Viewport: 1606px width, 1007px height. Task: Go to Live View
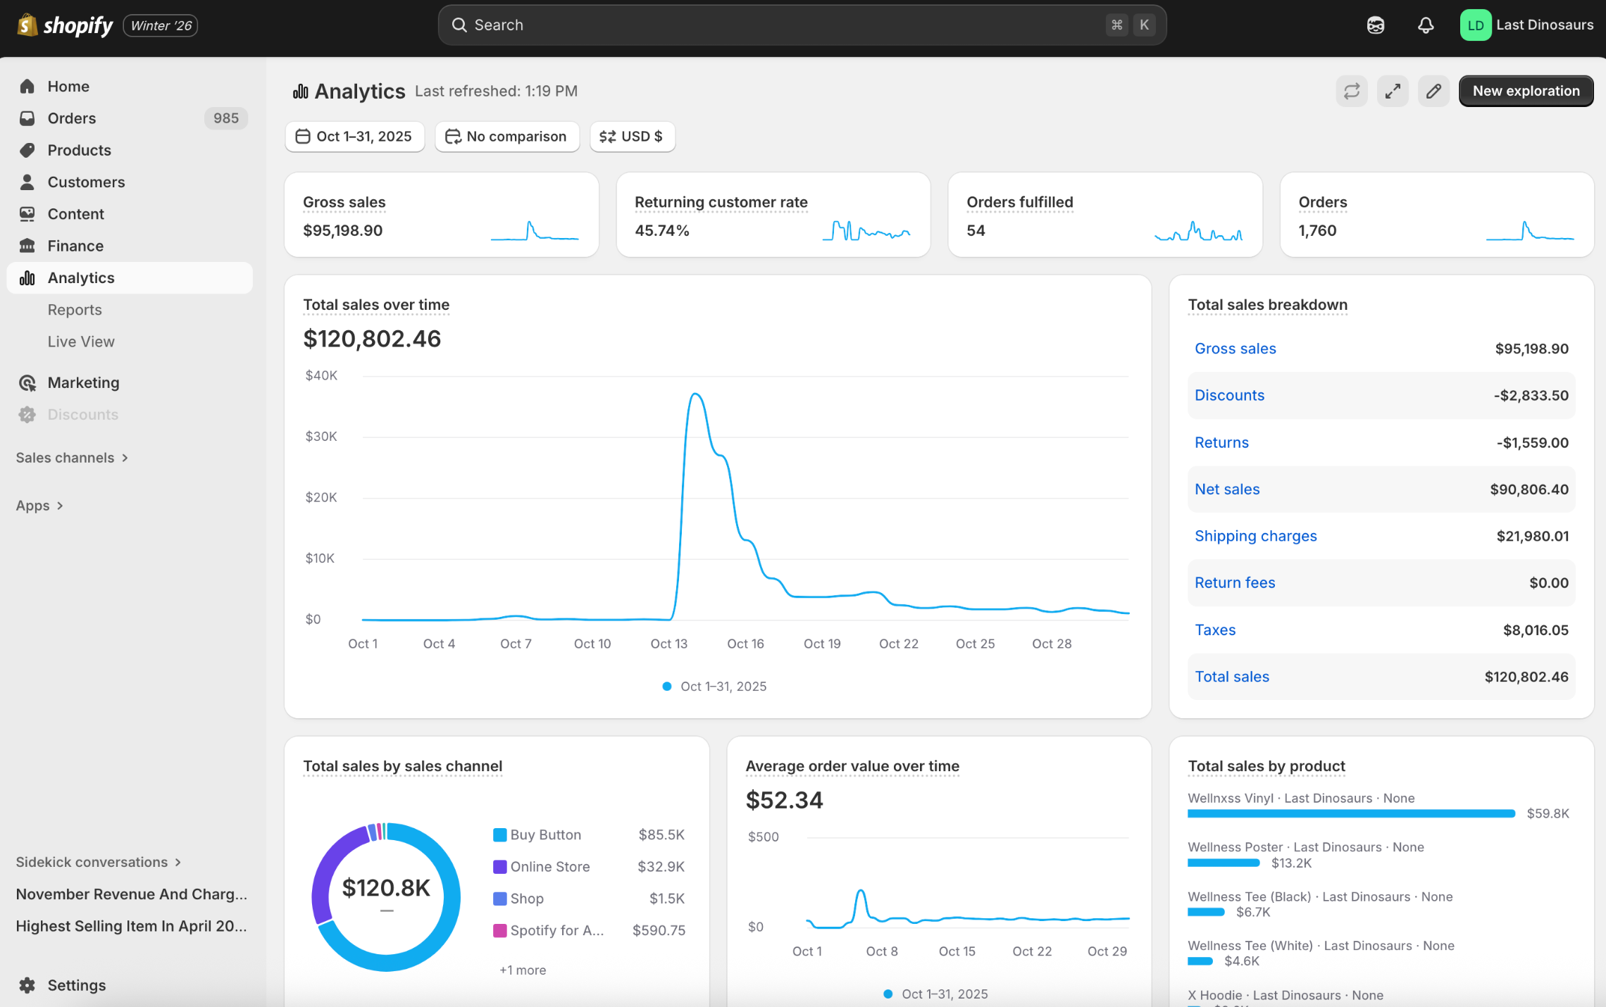(81, 342)
